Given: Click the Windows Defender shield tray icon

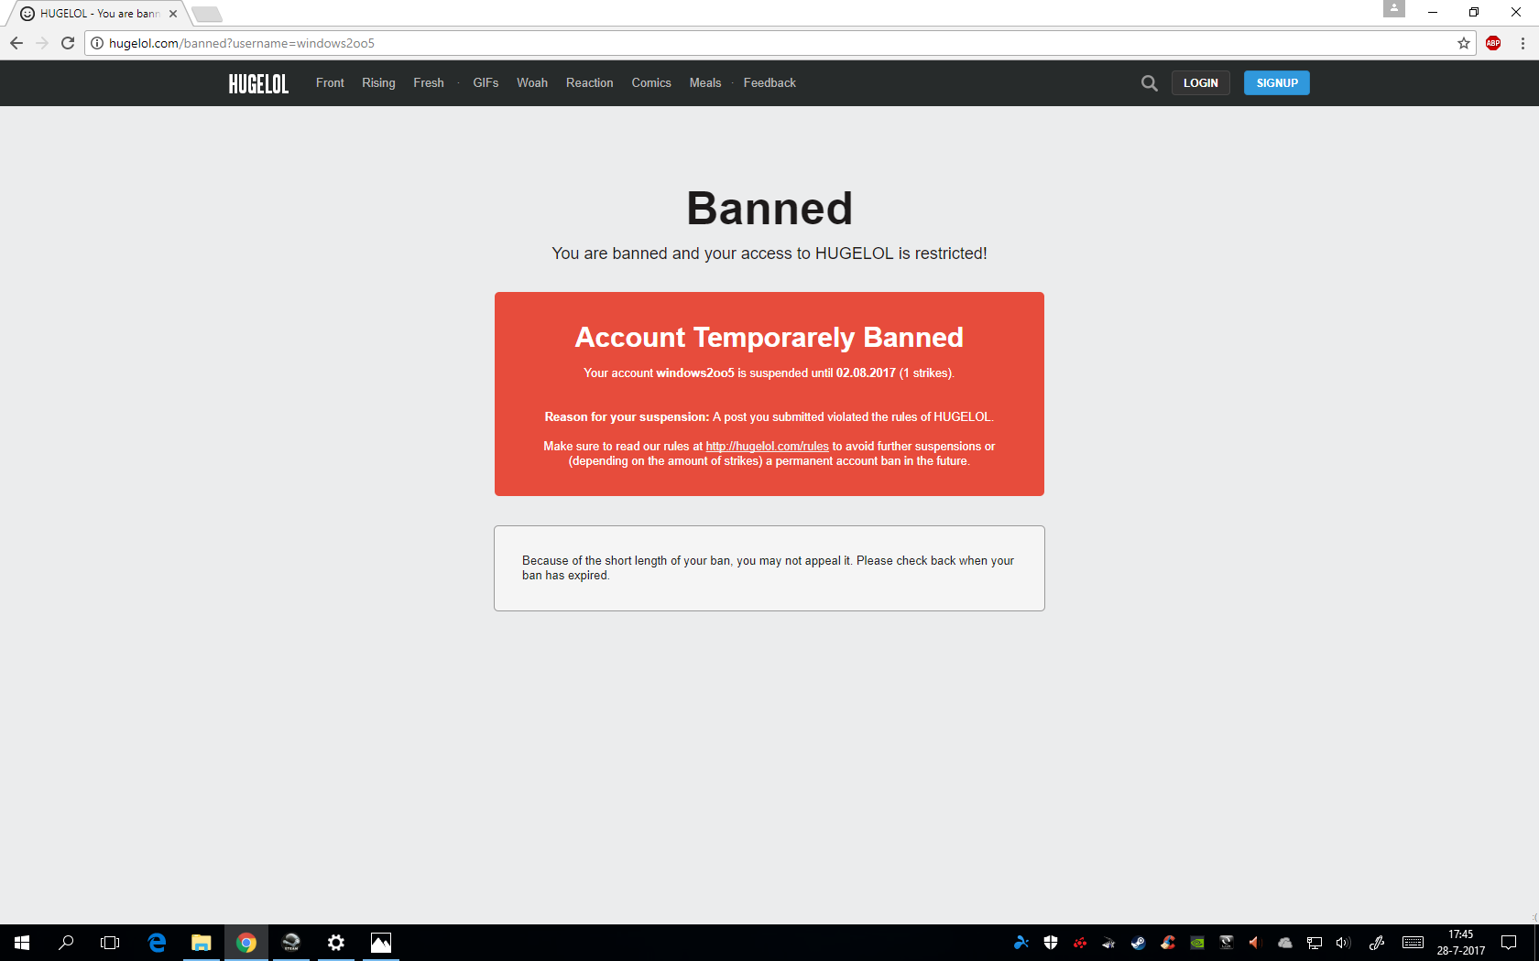Looking at the screenshot, I should [1051, 943].
